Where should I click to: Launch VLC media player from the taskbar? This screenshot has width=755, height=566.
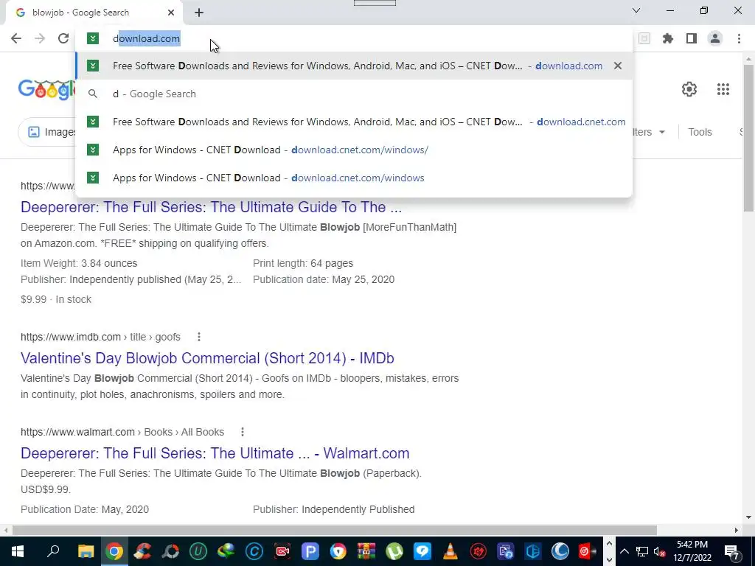(450, 551)
